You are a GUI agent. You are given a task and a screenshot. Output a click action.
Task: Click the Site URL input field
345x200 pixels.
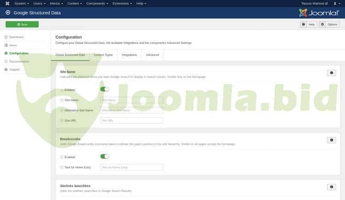[x=132, y=120]
